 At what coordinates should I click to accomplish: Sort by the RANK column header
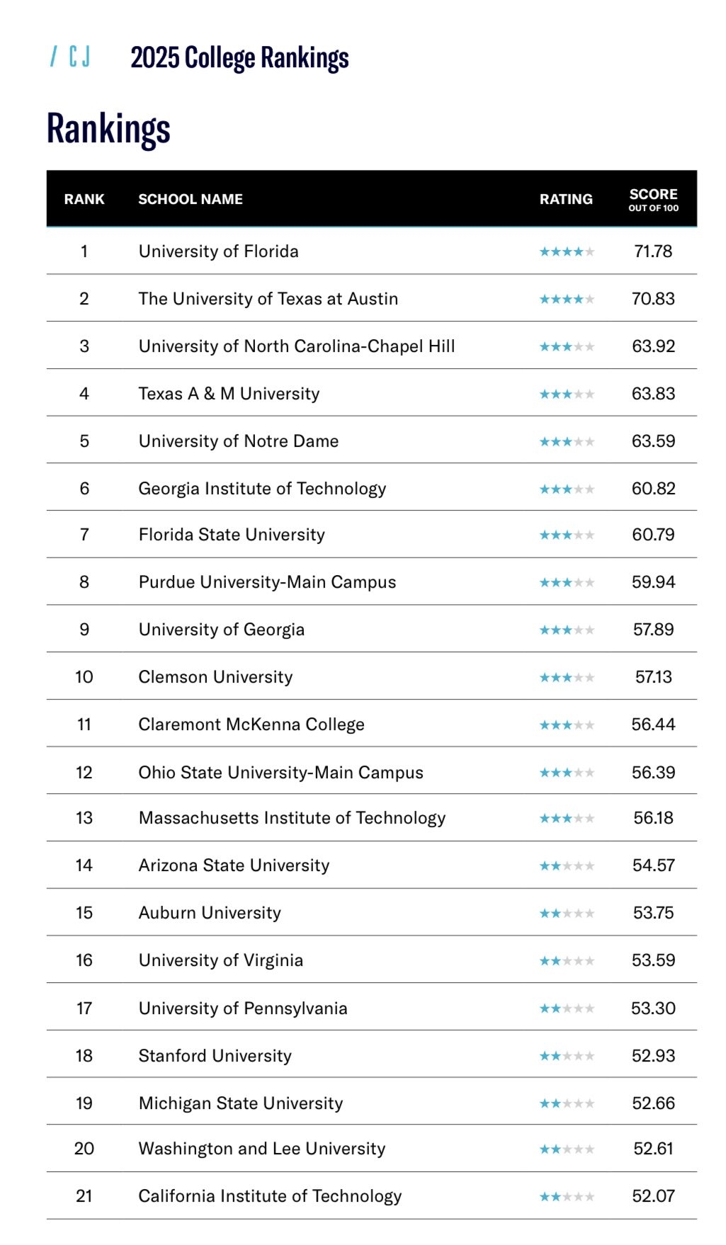click(84, 199)
